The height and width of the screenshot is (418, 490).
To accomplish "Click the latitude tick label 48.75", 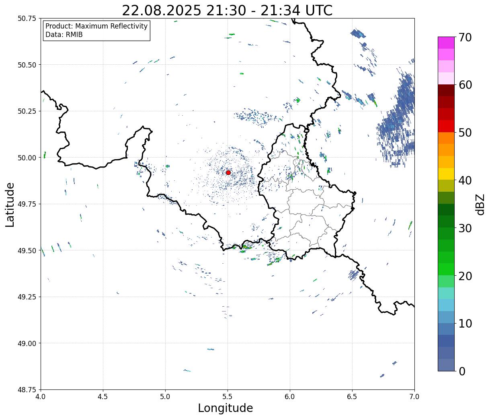I will (27, 390).
